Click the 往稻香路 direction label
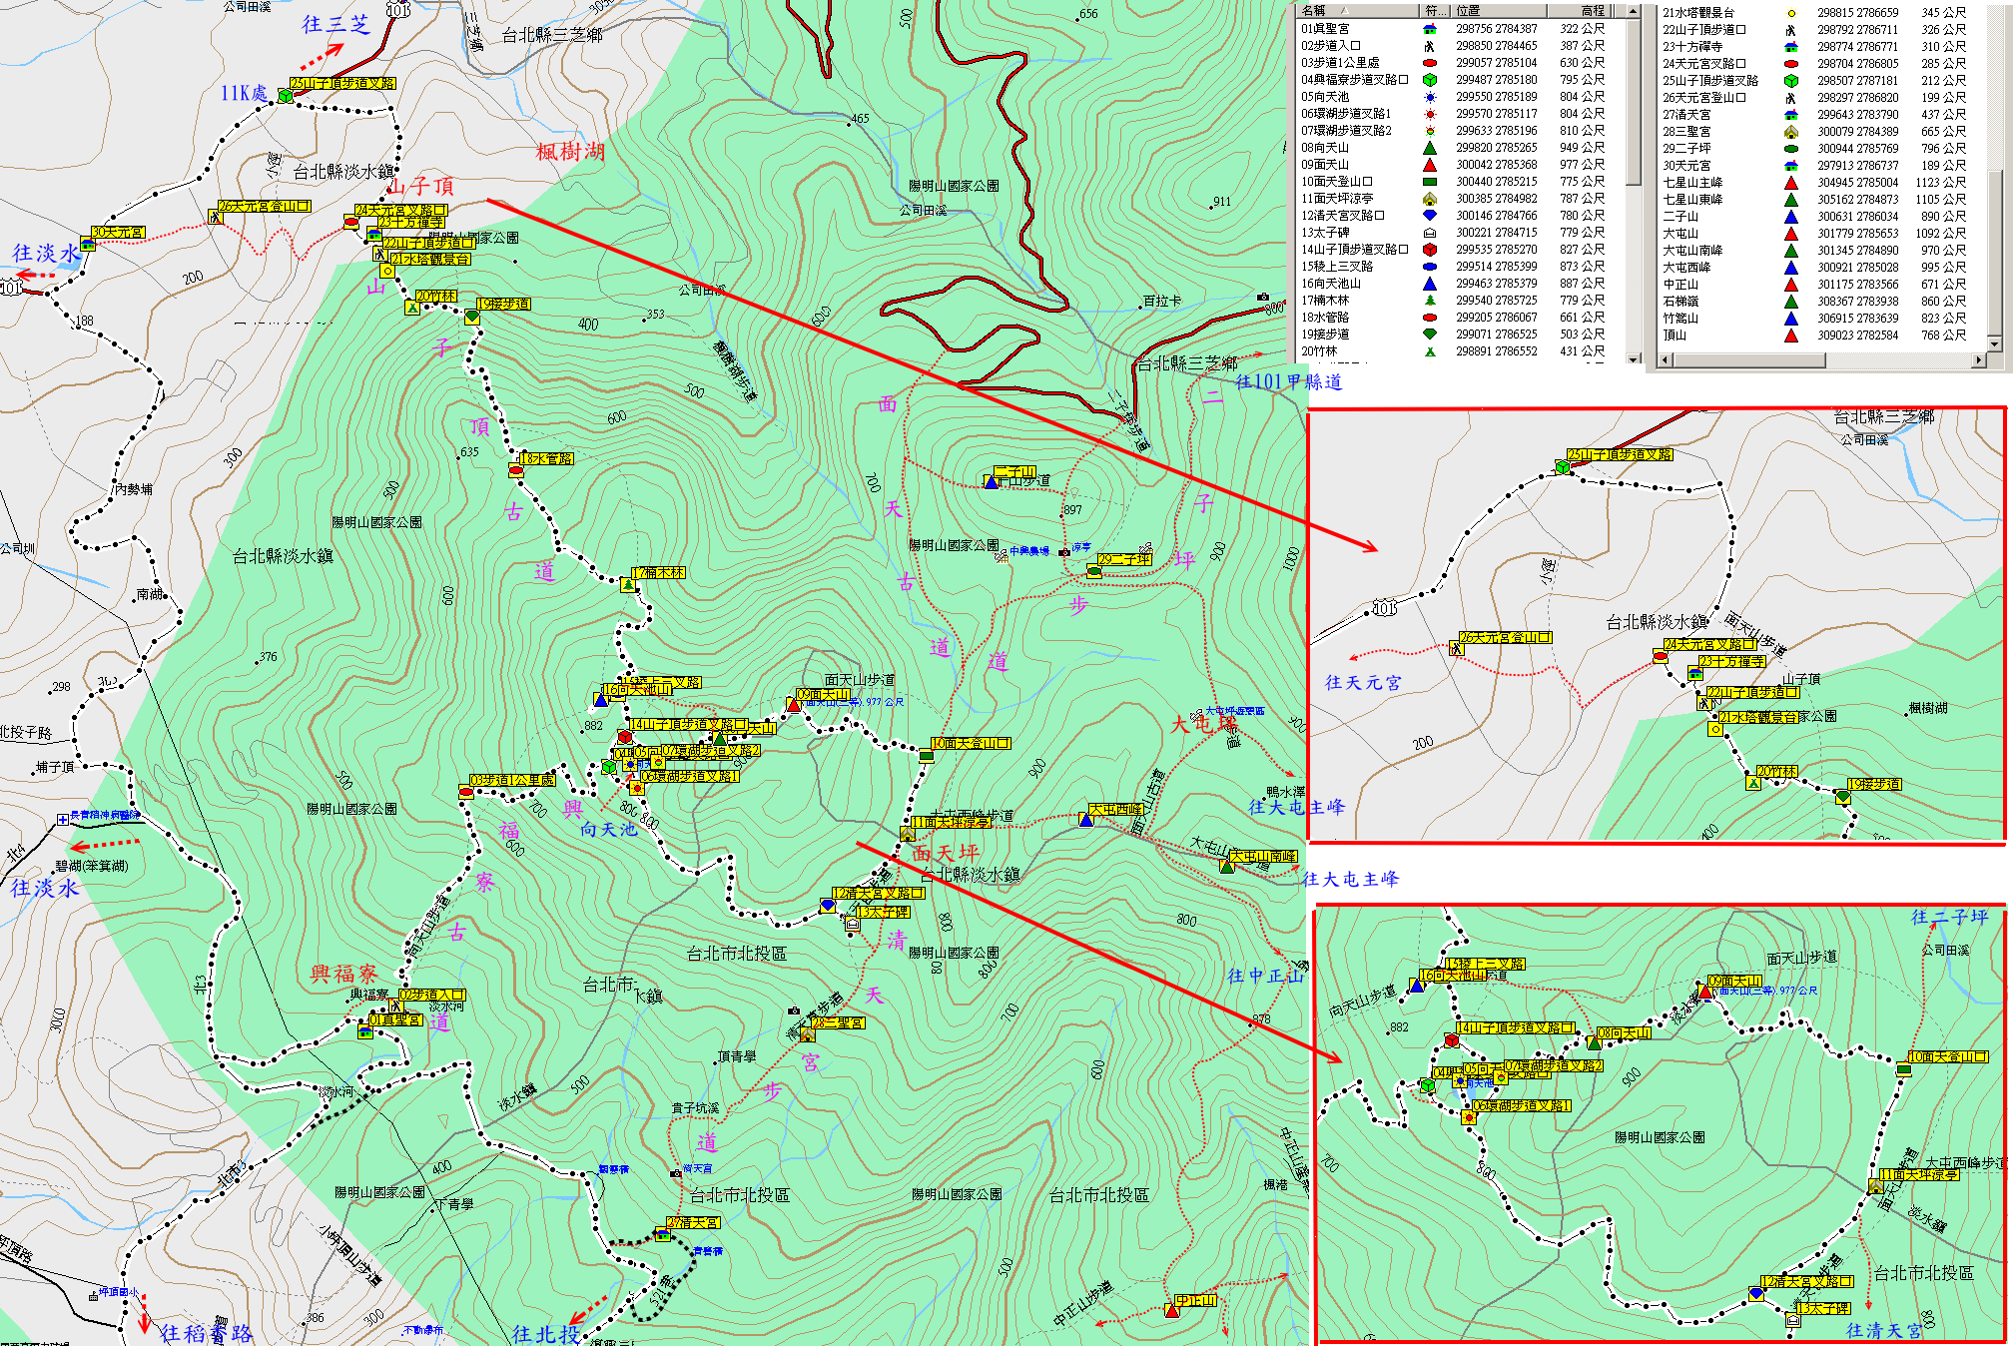Image resolution: width=2013 pixels, height=1346 pixels. (206, 1333)
